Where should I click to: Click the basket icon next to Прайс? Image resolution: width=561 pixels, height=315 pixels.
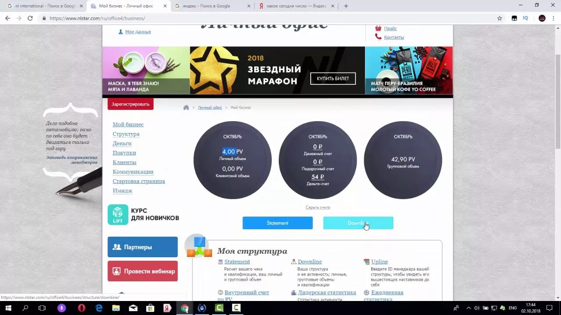click(378, 28)
